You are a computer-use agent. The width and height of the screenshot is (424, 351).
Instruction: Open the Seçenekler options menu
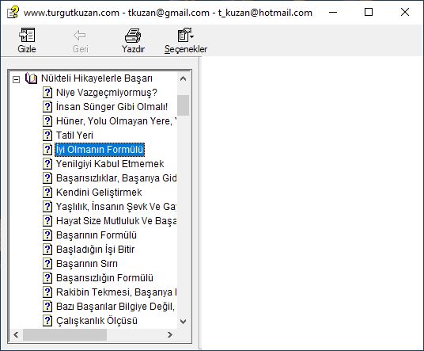(186, 40)
